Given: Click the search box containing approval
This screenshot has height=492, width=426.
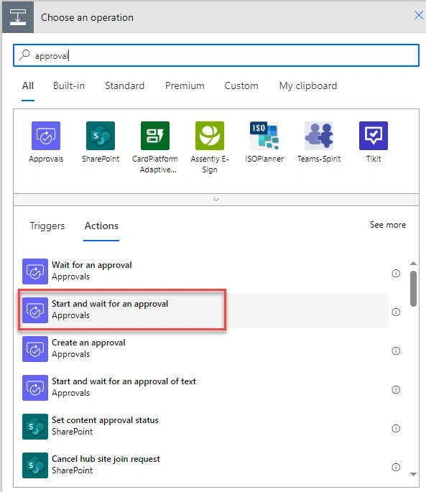Looking at the screenshot, I should point(216,55).
